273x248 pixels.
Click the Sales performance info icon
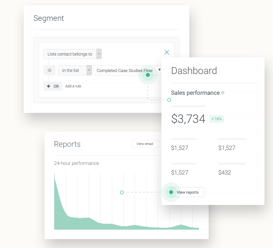click(223, 93)
